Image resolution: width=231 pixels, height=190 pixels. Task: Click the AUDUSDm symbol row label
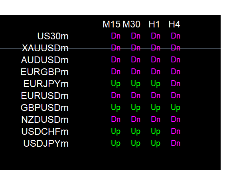[x=45, y=60]
